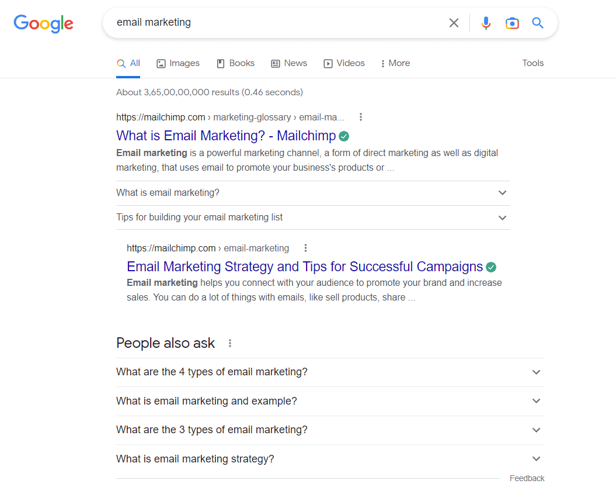
Task: Clear the search query with the X icon
Action: (x=454, y=23)
